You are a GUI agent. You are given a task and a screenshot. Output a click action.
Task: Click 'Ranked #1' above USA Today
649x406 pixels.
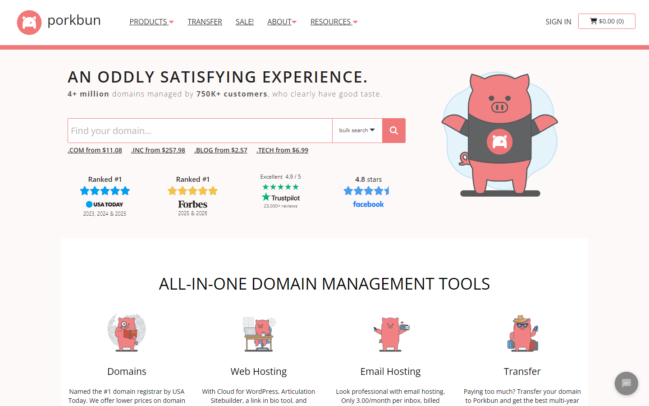(x=105, y=180)
